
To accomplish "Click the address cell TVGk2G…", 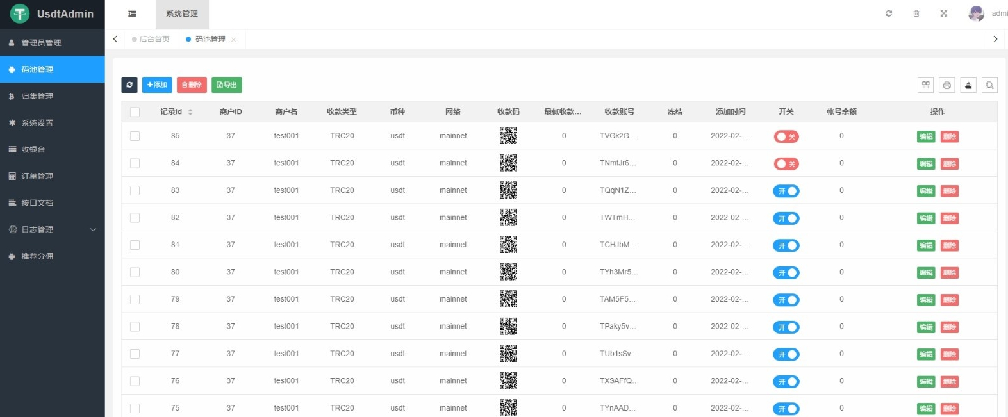I will [618, 136].
